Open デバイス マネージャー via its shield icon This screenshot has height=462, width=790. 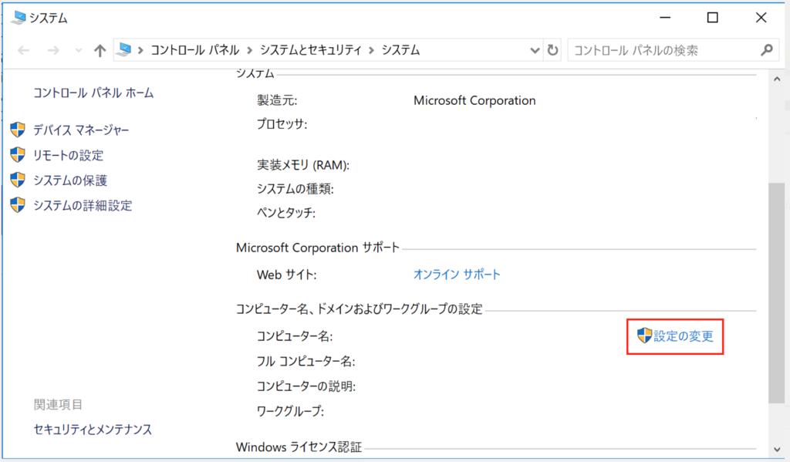click(17, 130)
